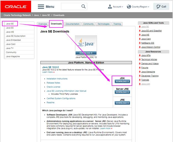Open Certified System Configurations link
Viewport: 173px width, 142px height.
point(61,98)
